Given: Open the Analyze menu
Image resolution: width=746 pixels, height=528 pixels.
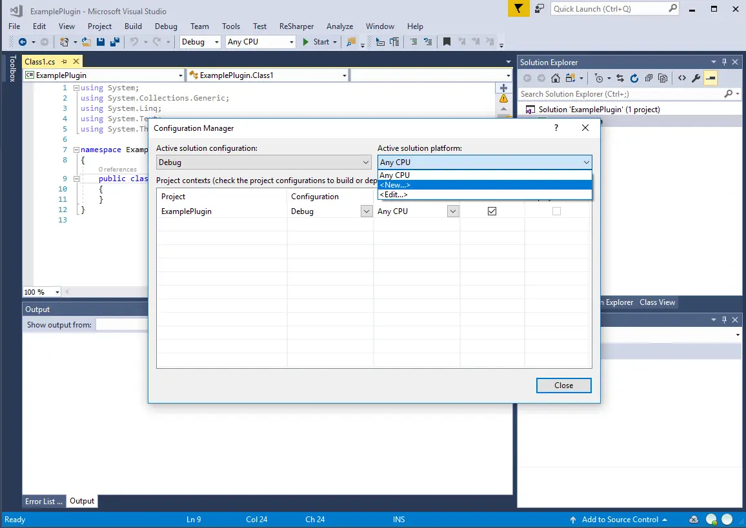Looking at the screenshot, I should click(x=339, y=26).
